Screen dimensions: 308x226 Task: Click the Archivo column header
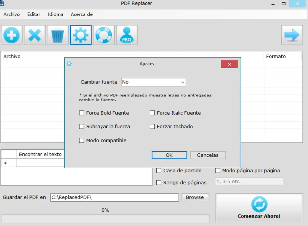click(12, 56)
